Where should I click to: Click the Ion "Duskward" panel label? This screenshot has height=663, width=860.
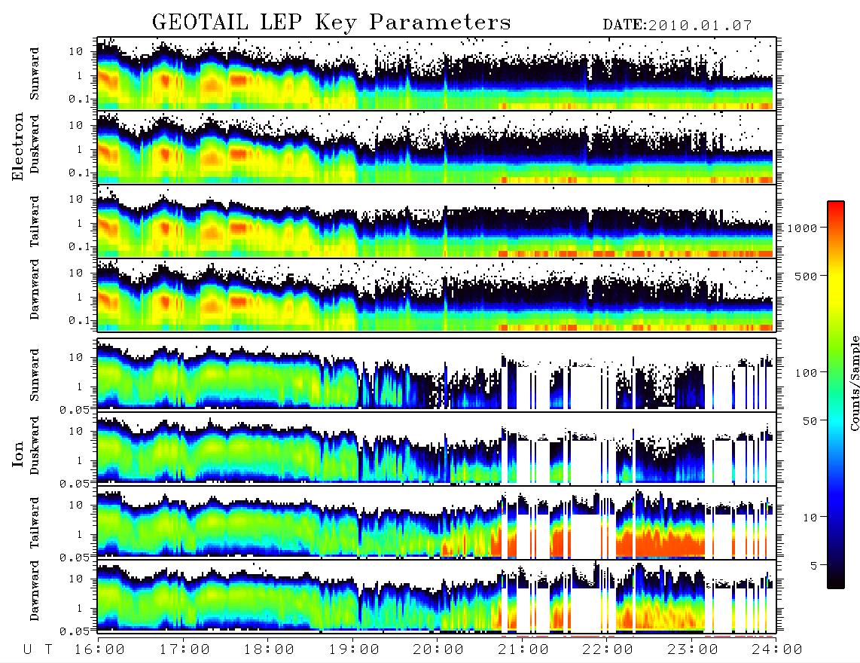point(35,445)
